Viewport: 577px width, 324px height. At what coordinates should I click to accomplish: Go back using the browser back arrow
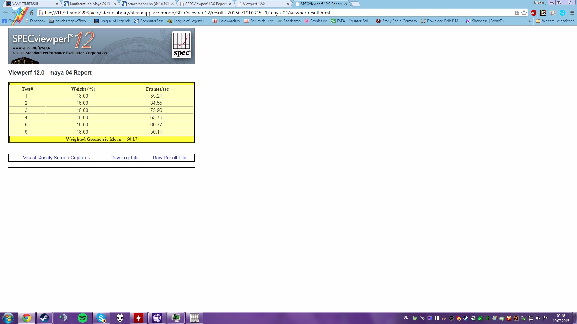pyautogui.click(x=5, y=13)
